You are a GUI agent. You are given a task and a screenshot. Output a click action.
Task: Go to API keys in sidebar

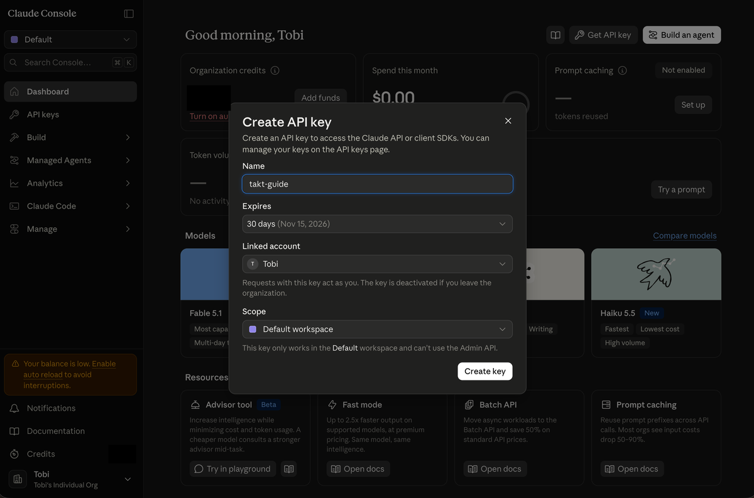pos(70,114)
